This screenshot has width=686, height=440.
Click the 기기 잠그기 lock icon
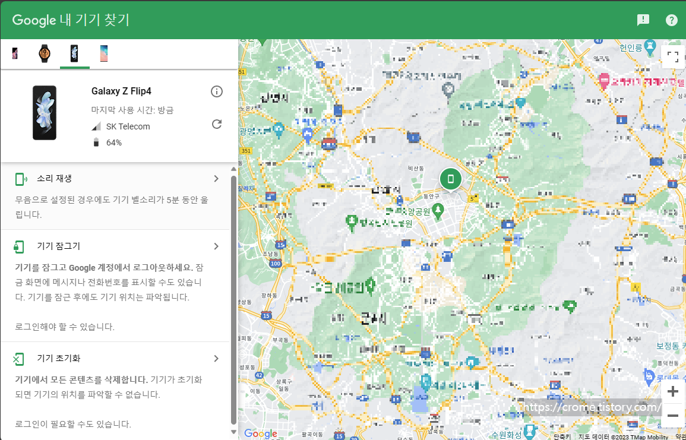18,246
